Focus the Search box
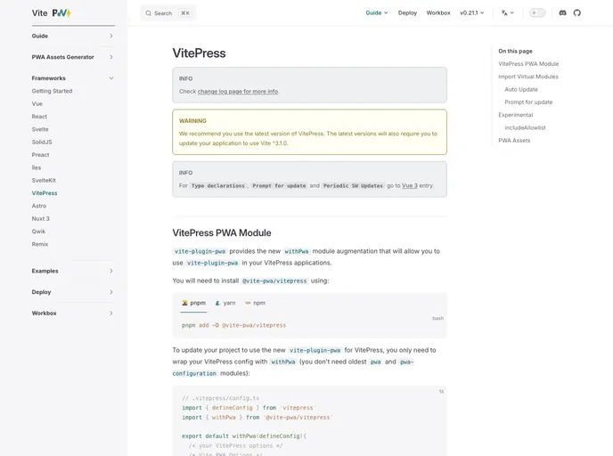 (168, 13)
